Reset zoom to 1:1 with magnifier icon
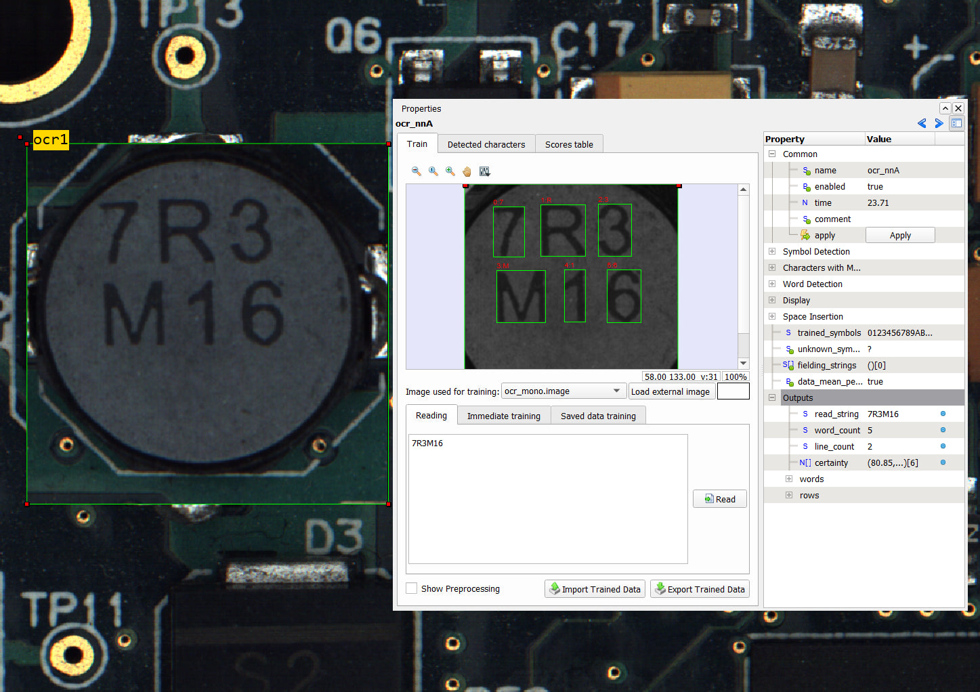 coord(433,171)
